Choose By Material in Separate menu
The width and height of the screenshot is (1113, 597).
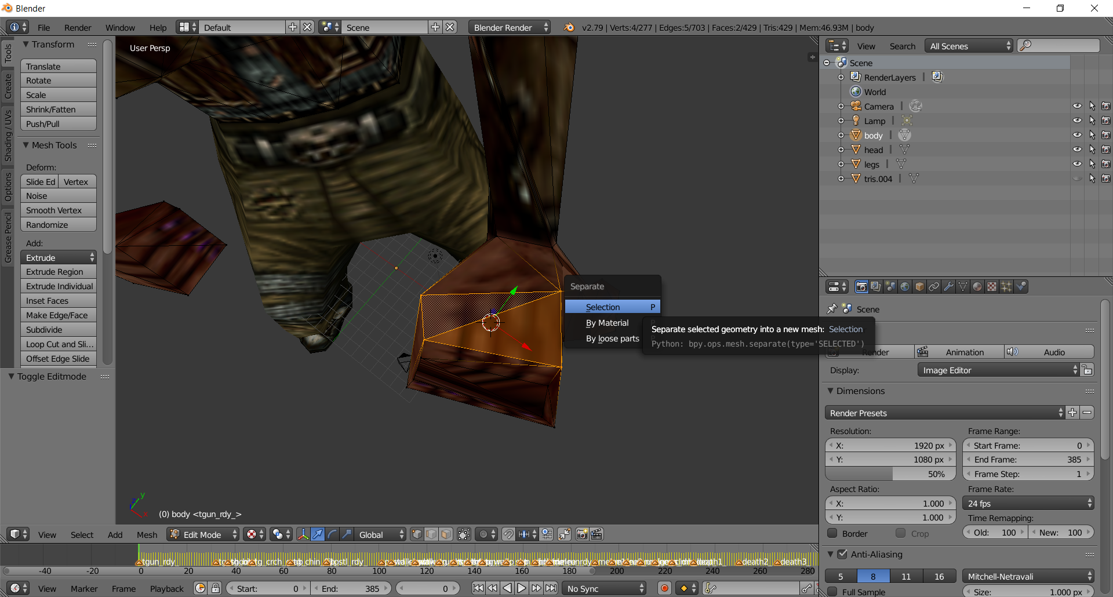coord(607,323)
